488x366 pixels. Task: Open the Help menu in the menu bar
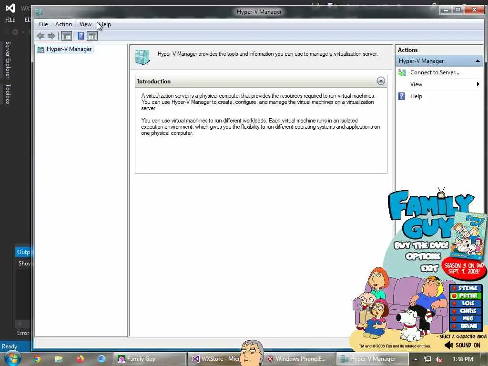(x=105, y=24)
